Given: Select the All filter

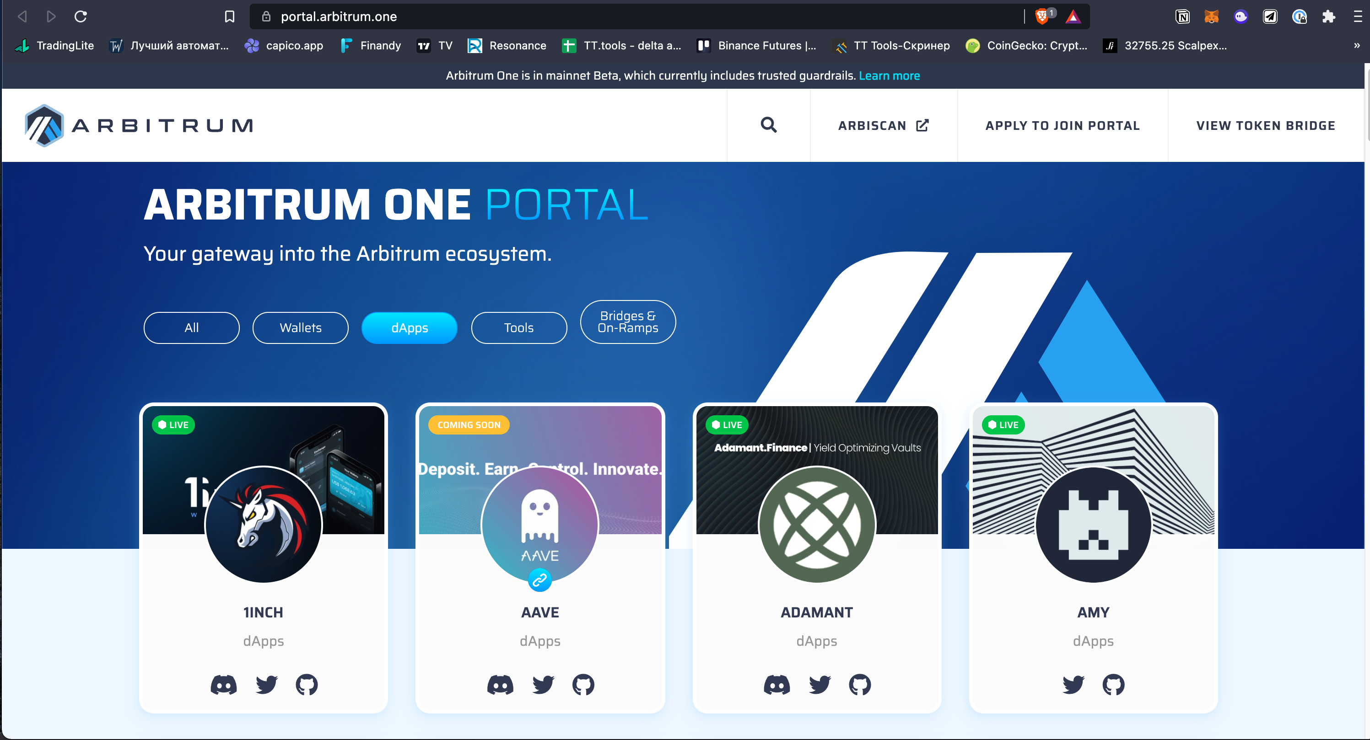Looking at the screenshot, I should pos(191,327).
